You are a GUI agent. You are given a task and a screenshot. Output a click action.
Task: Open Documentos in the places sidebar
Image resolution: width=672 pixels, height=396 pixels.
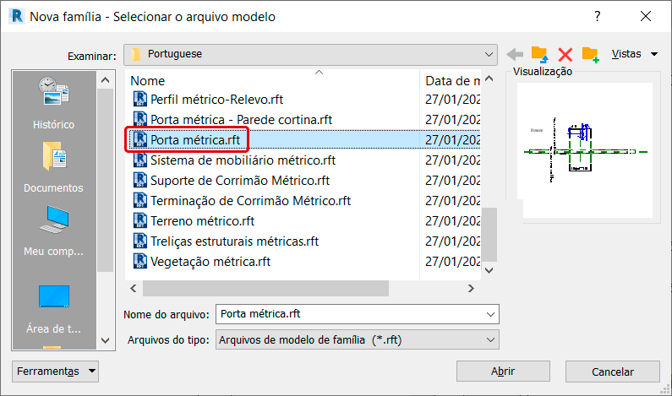[53, 167]
